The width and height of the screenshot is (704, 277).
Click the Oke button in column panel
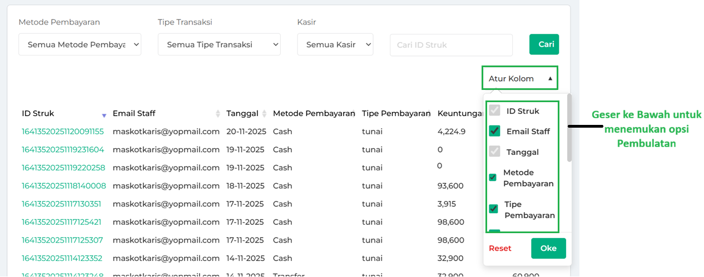coord(548,248)
